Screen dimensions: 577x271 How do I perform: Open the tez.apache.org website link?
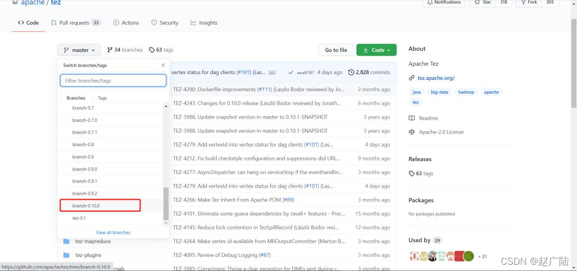coord(436,78)
